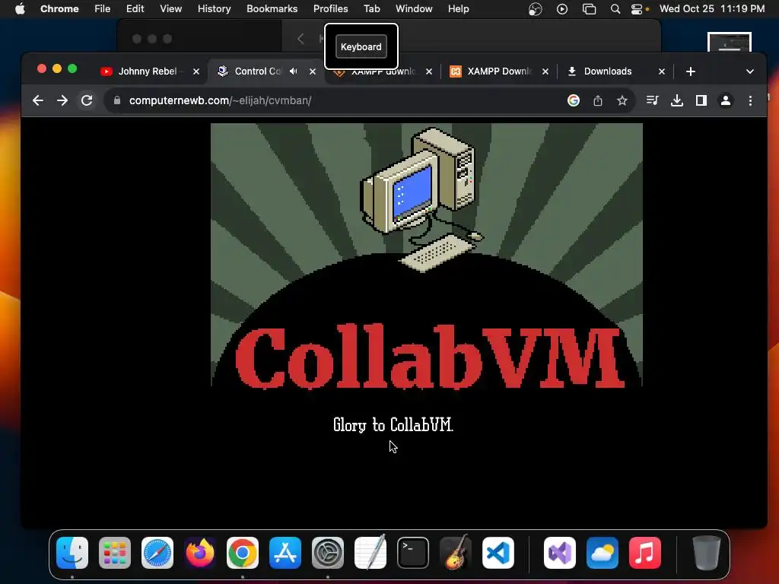Launch GarageBand from the Dock
This screenshot has width=779, height=584.
(x=456, y=552)
